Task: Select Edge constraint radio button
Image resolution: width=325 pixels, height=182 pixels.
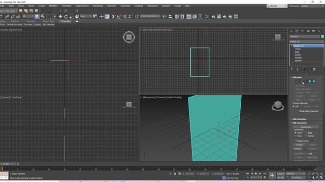Action: [306, 133]
